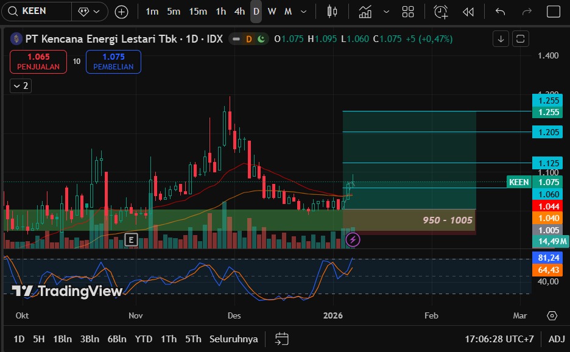Open the indicator templates dropdown arrow
This screenshot has width=570, height=352.
387,12
